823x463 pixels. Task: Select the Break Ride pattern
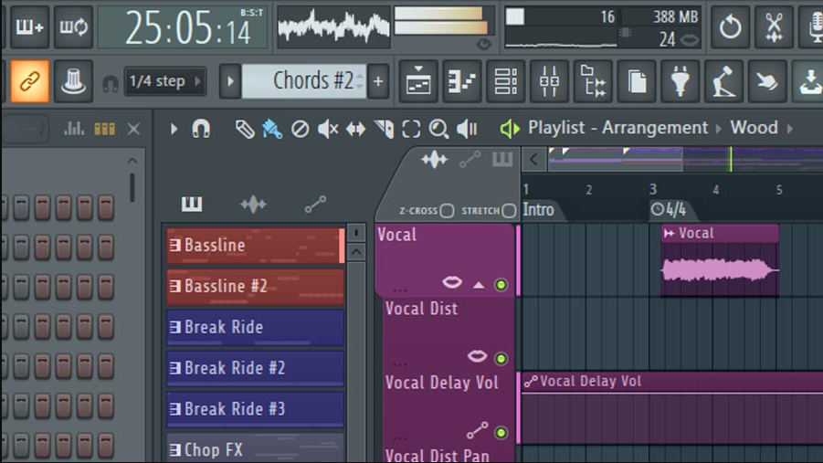coord(255,328)
